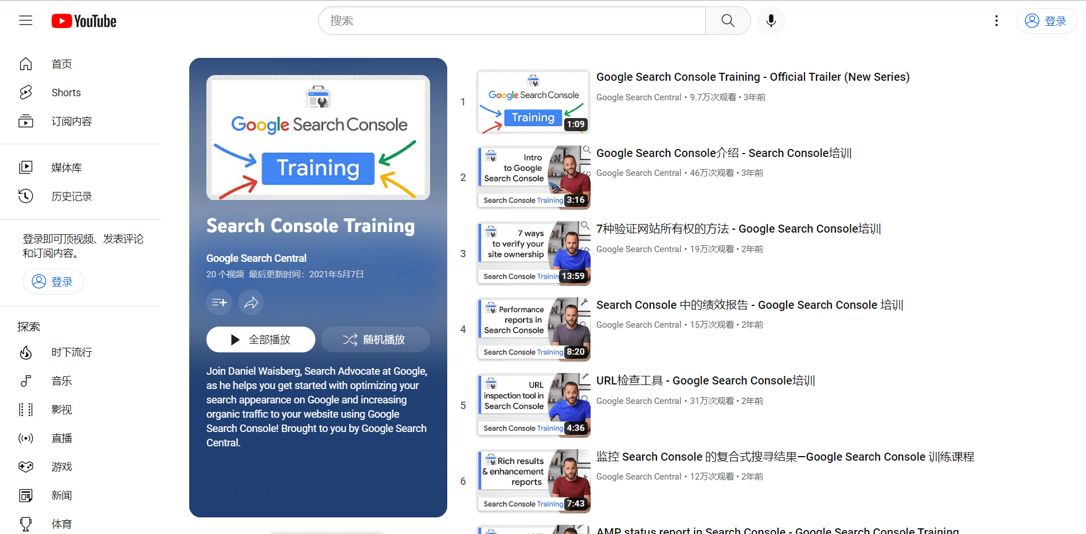The width and height of the screenshot is (1086, 534).
Task: Click the 新闻 news icon
Action: pos(26,496)
